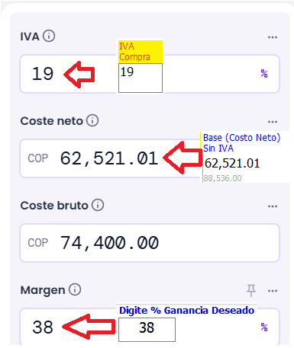
Task: Open Coste neto more options menu
Action: [x=273, y=122]
